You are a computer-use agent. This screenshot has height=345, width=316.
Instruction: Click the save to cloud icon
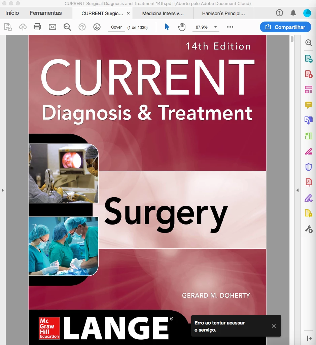(8, 27)
